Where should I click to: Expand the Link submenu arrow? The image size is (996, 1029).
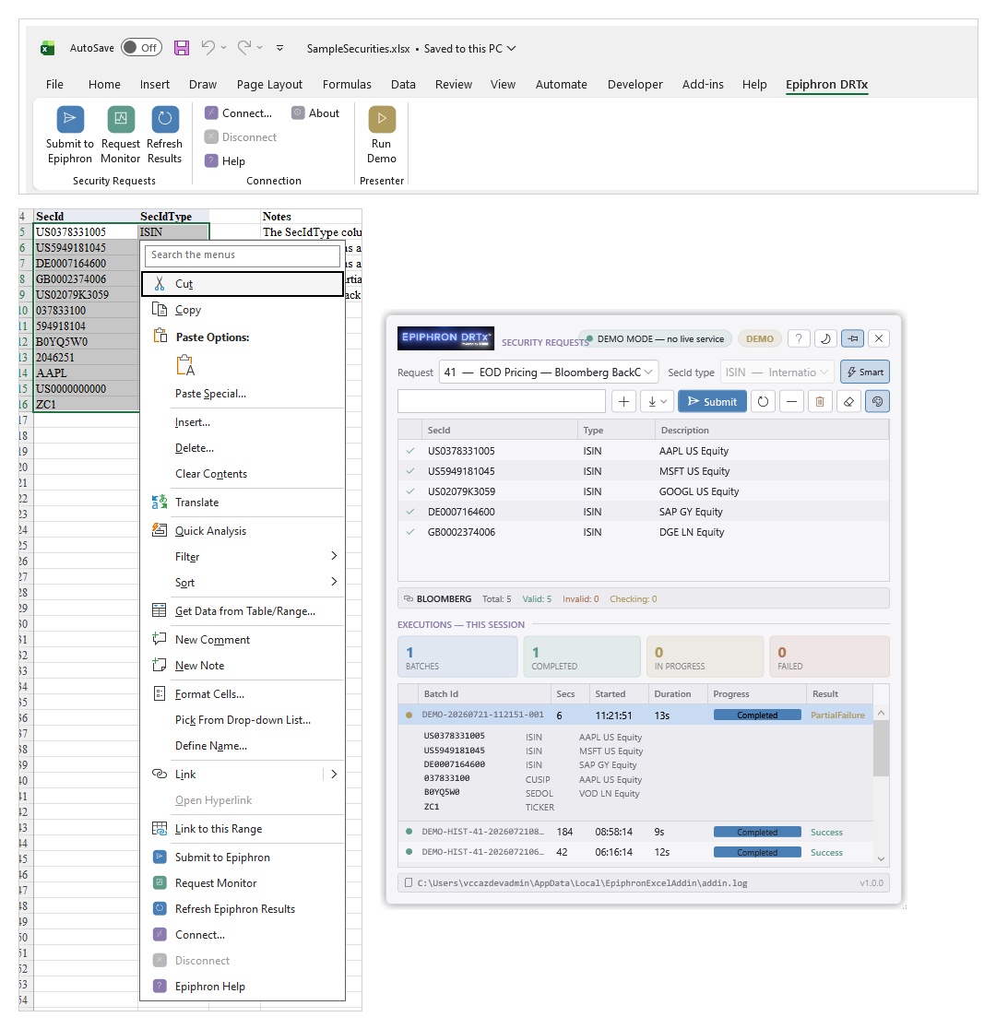pos(334,774)
